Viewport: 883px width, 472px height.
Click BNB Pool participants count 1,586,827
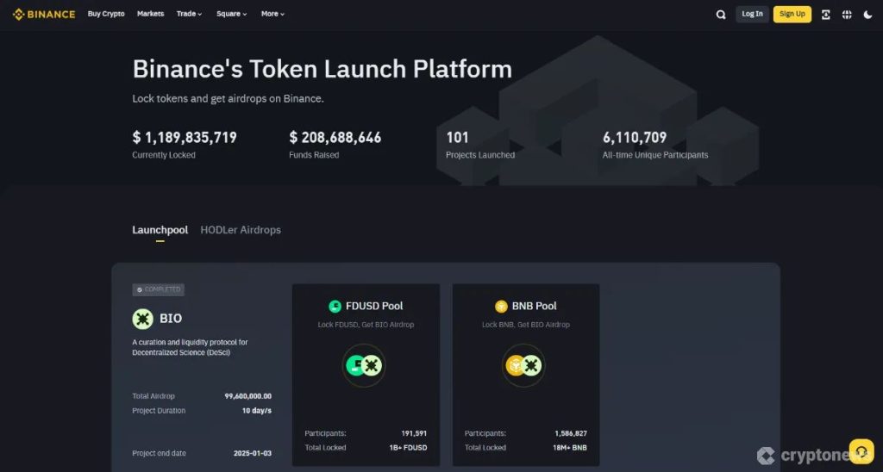(571, 434)
